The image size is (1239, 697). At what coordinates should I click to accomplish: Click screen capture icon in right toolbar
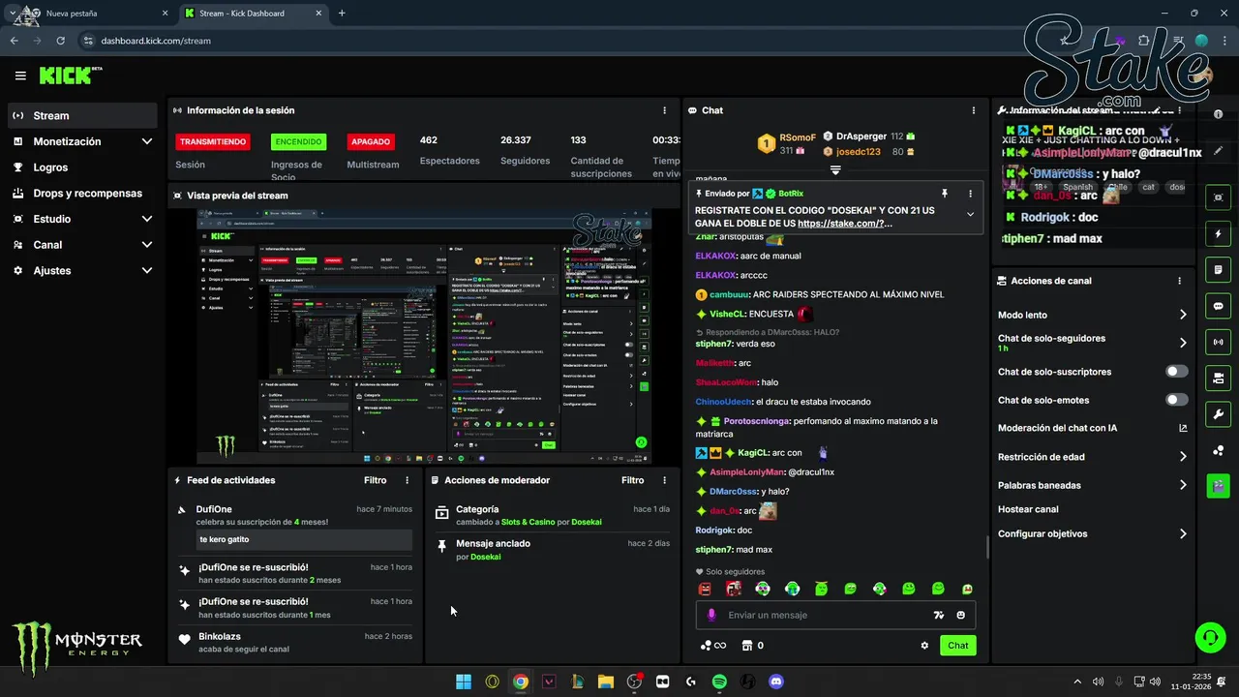click(x=1218, y=197)
